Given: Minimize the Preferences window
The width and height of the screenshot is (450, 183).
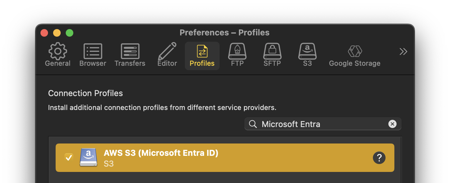Looking at the screenshot, I should (x=57, y=33).
